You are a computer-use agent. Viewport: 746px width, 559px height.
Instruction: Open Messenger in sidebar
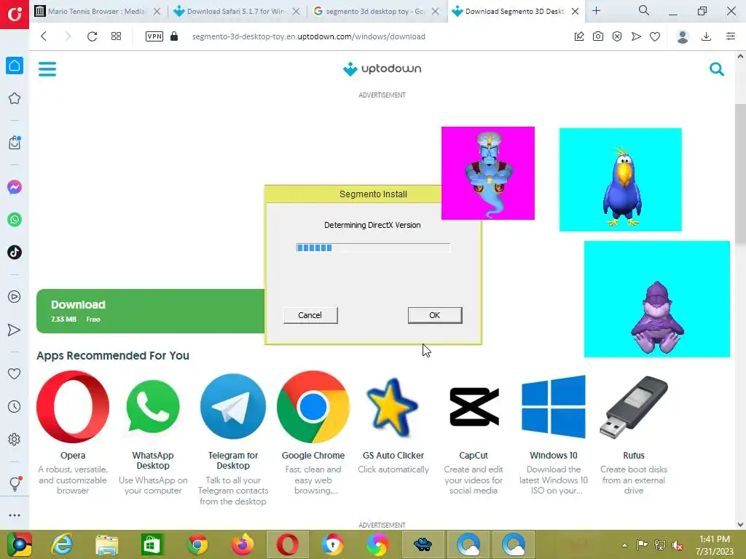15,187
